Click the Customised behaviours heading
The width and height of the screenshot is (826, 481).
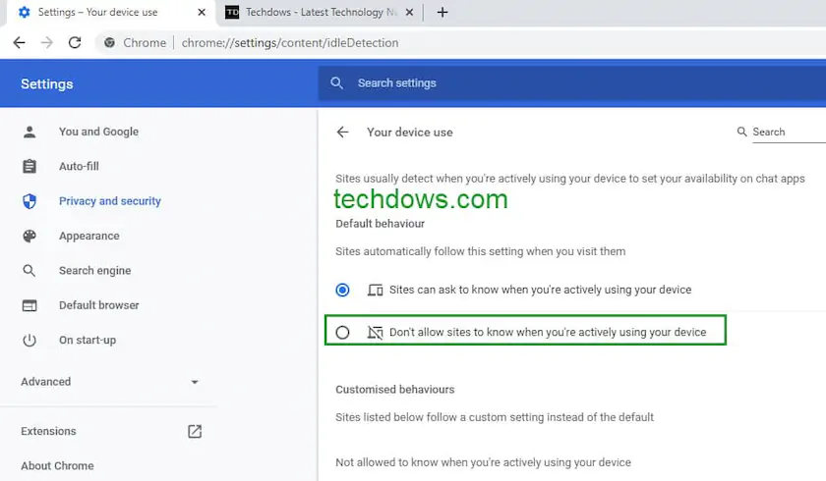394,390
